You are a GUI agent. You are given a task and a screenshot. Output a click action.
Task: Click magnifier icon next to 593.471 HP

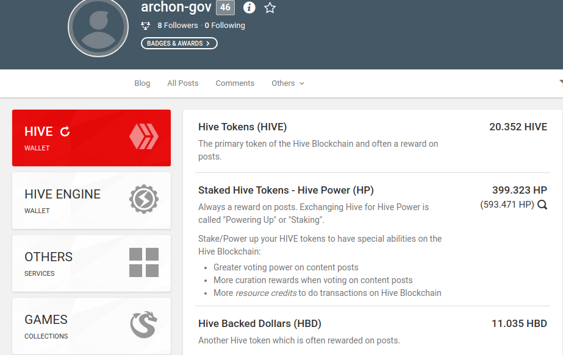coord(542,205)
